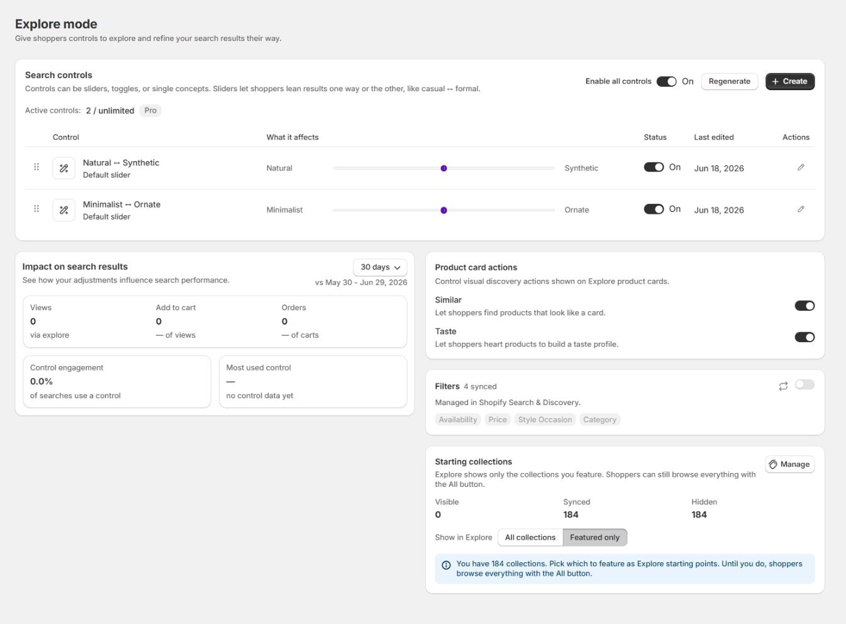Click the info icon in collections notice
846x624 pixels.
pyautogui.click(x=446, y=565)
